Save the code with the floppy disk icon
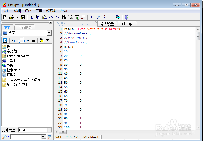 [23, 17]
